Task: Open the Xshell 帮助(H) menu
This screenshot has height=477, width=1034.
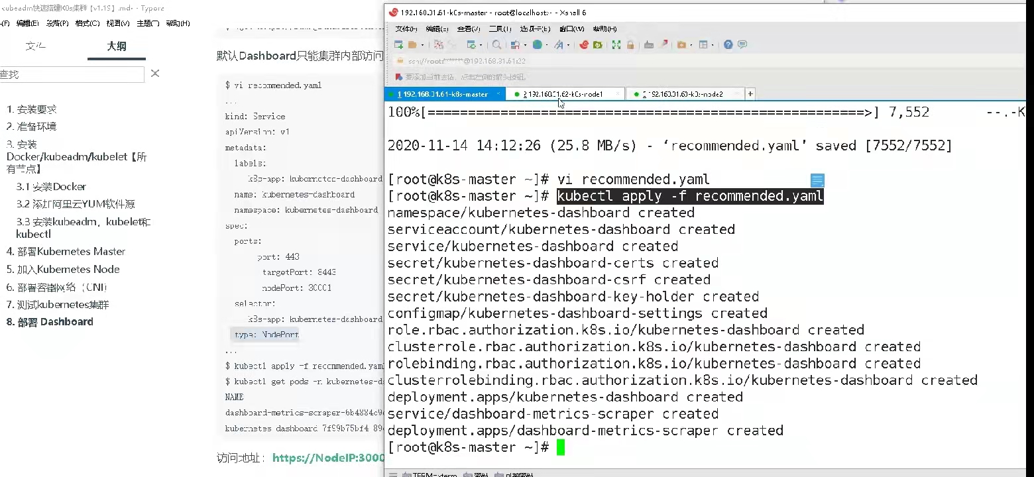Action: 604,29
